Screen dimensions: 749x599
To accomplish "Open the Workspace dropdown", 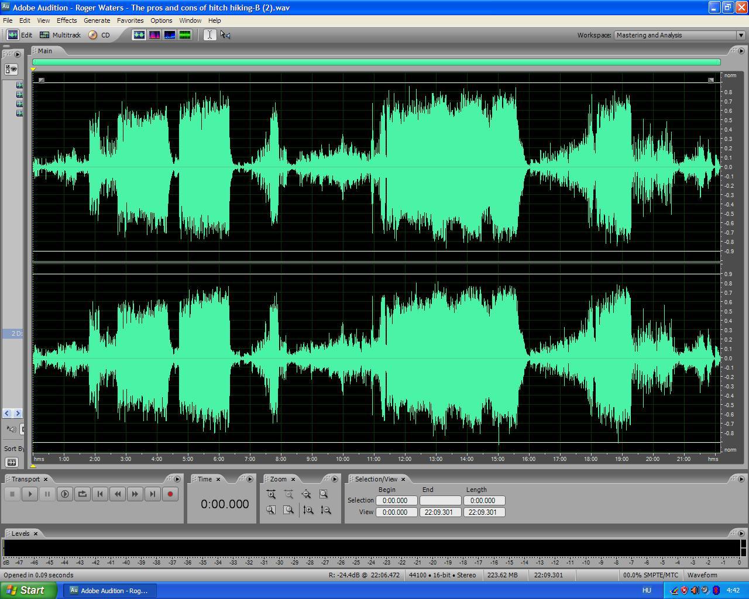I will [x=679, y=35].
